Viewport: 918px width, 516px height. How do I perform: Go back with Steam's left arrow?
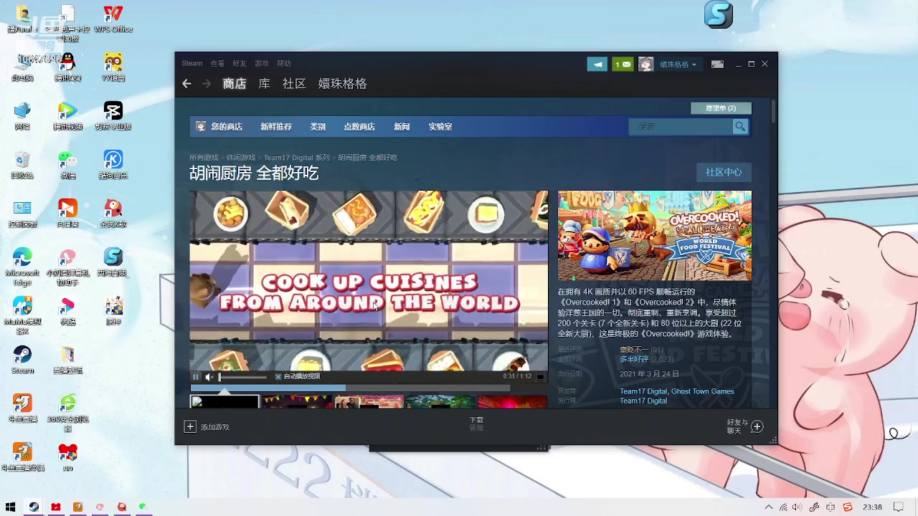(186, 84)
